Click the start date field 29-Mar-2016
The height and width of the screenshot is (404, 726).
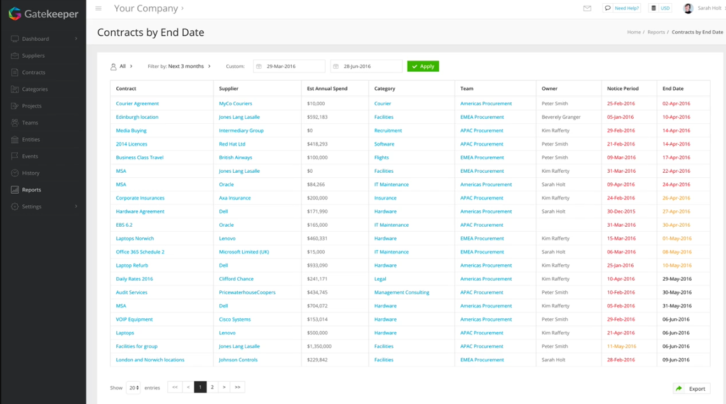pos(289,66)
